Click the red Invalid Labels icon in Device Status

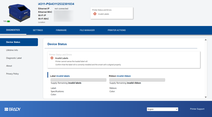click(x=52, y=58)
